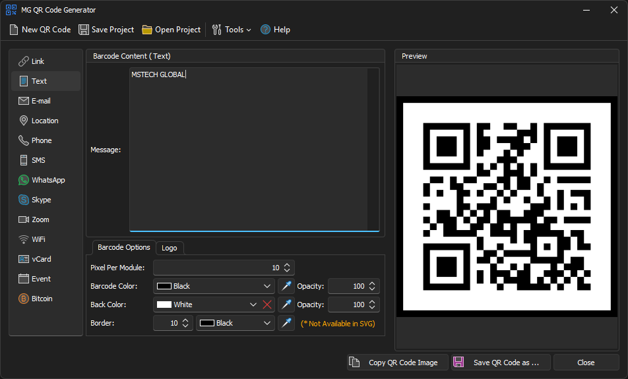Select the Bitcoin QR type
This screenshot has width=628, height=379.
46,299
